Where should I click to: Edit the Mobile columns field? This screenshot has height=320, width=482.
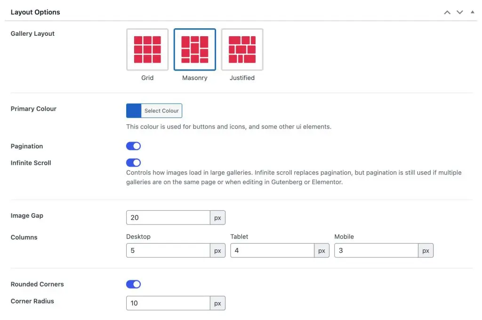pyautogui.click(x=376, y=251)
